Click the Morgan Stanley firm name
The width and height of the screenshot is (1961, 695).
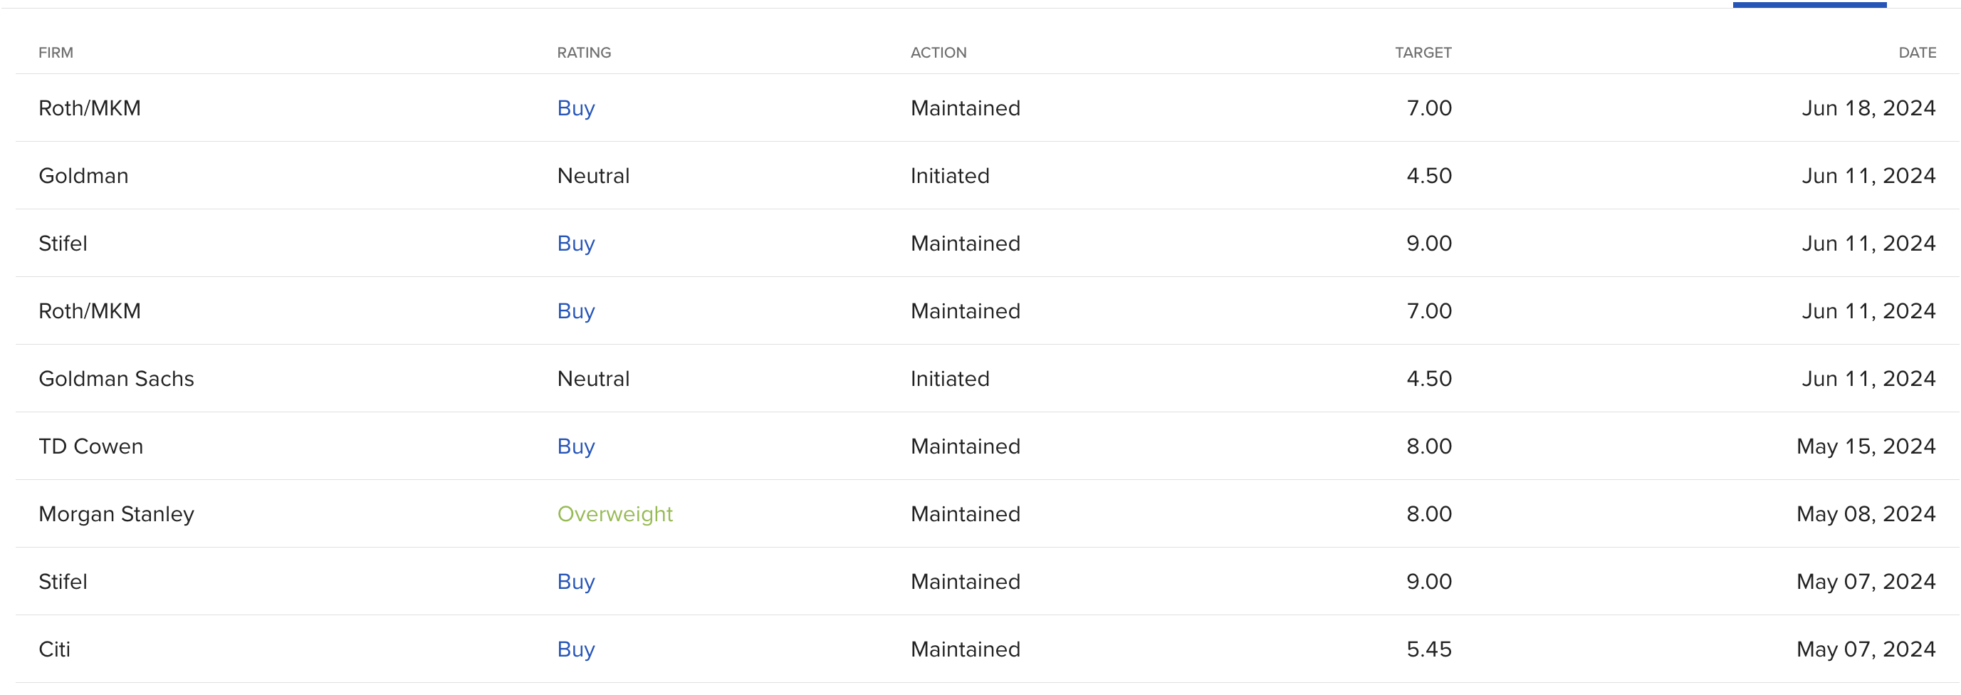117,515
